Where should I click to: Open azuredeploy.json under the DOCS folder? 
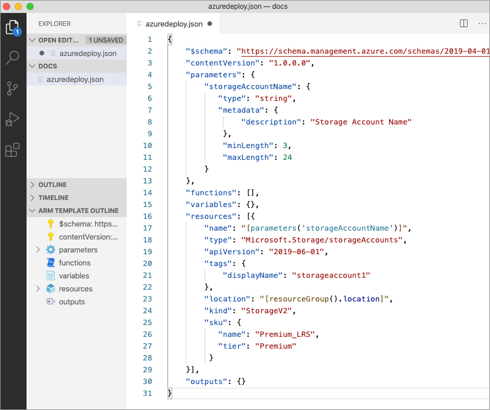tap(75, 79)
